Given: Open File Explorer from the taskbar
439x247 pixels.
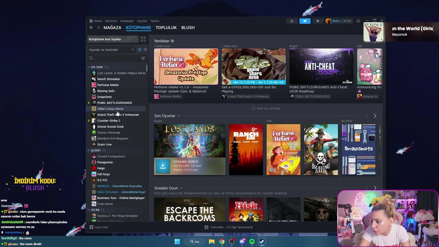Looking at the screenshot, I should click(212, 242).
